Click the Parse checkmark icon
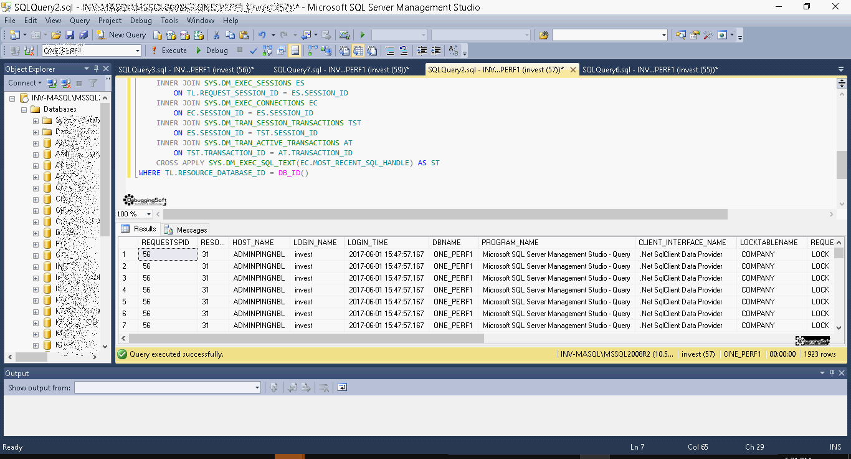 (254, 51)
